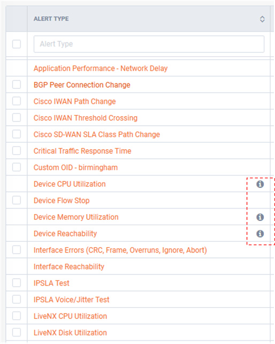Open IPSLA Voice/Jitter Test alert
This screenshot has height=344, width=275.
[x=71, y=300]
